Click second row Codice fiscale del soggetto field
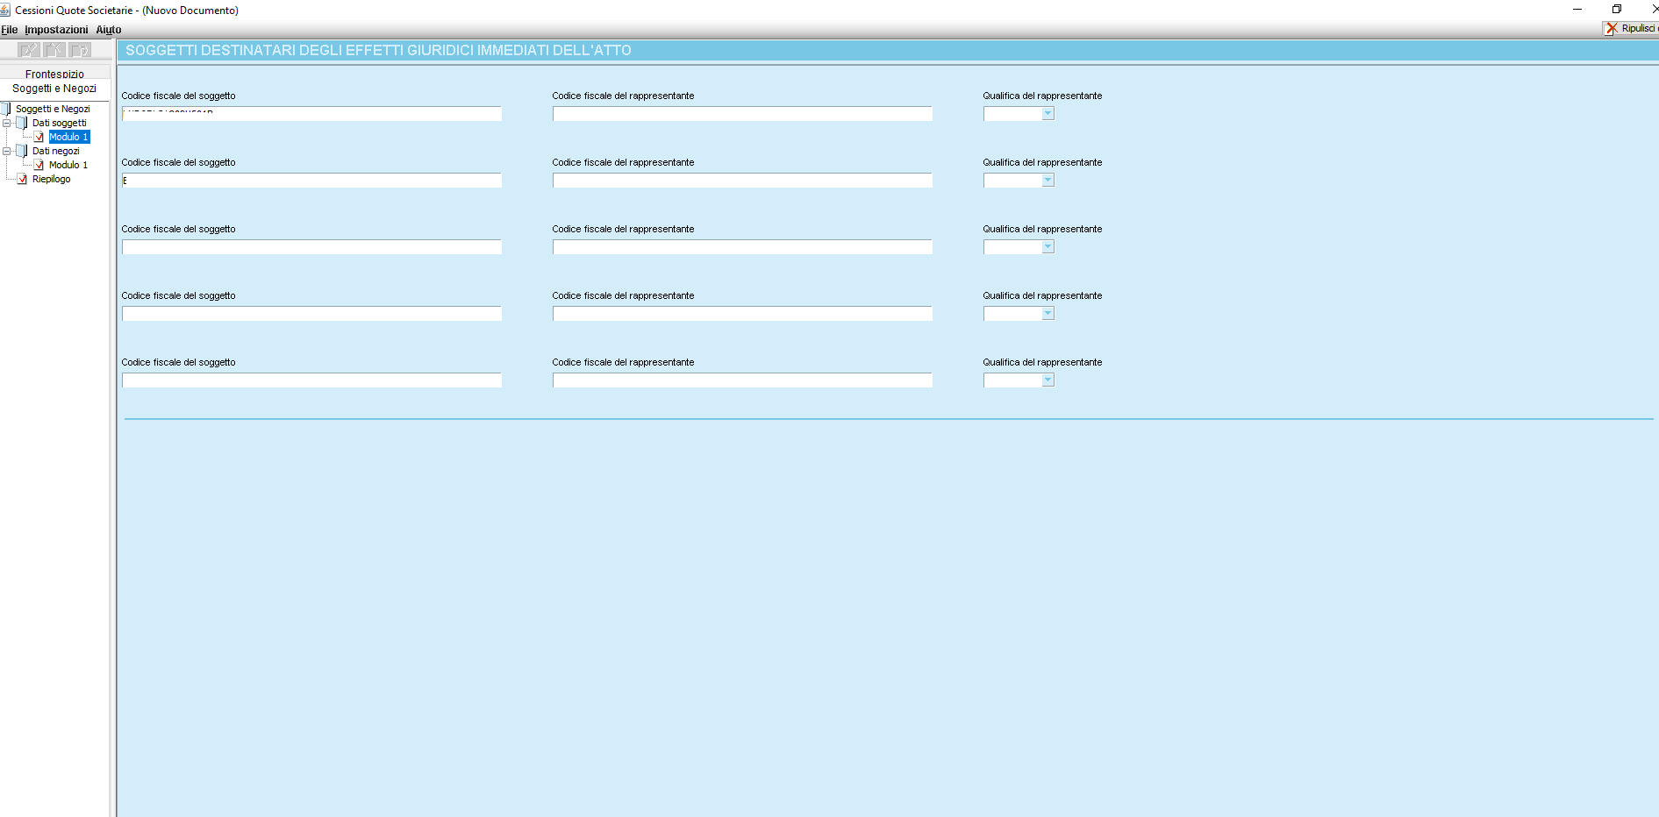Screen dimensions: 1659x817 coord(311,181)
